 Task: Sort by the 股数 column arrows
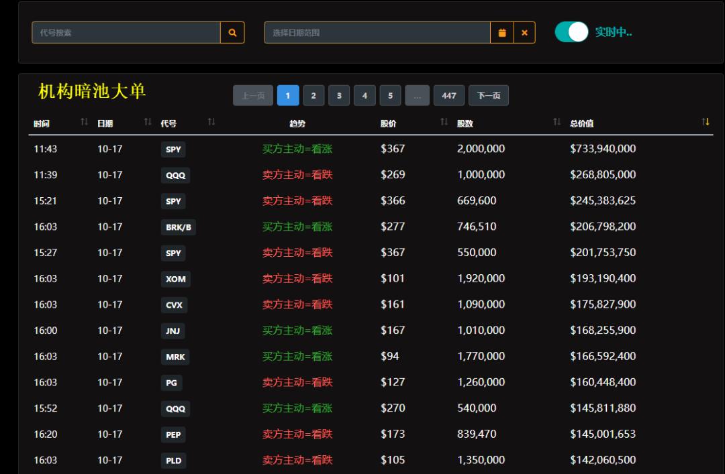(x=557, y=121)
